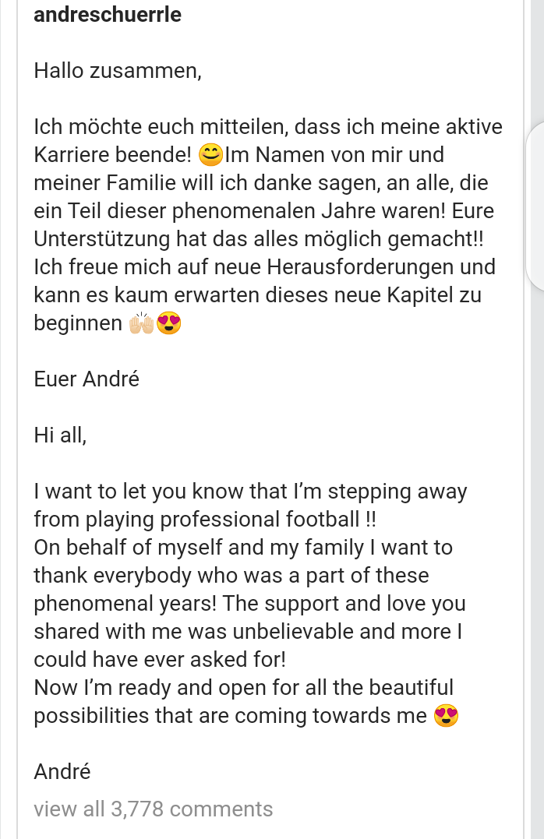Select the "Hi all," greeting line
The width and height of the screenshot is (544, 839).
(x=60, y=435)
